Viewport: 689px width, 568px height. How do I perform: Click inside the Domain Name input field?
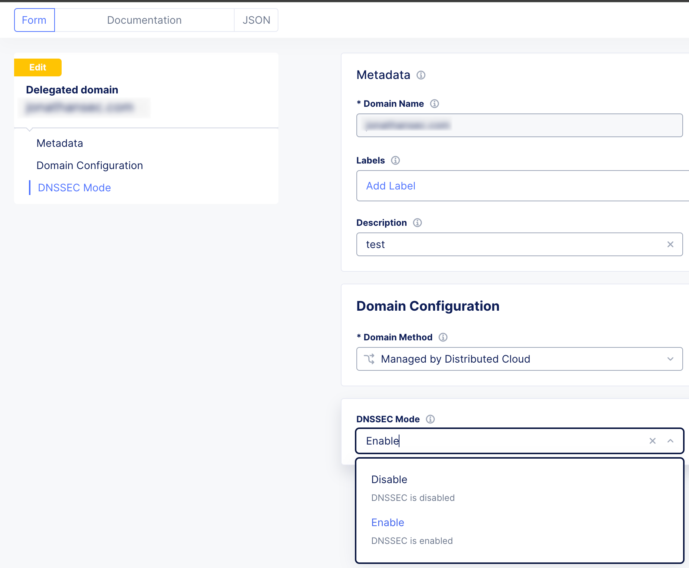(519, 125)
